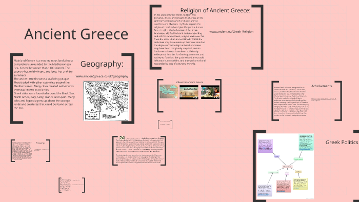359x202 pixels.
Task: Click the 'Economy' frame heading
Action: click(x=40, y=143)
